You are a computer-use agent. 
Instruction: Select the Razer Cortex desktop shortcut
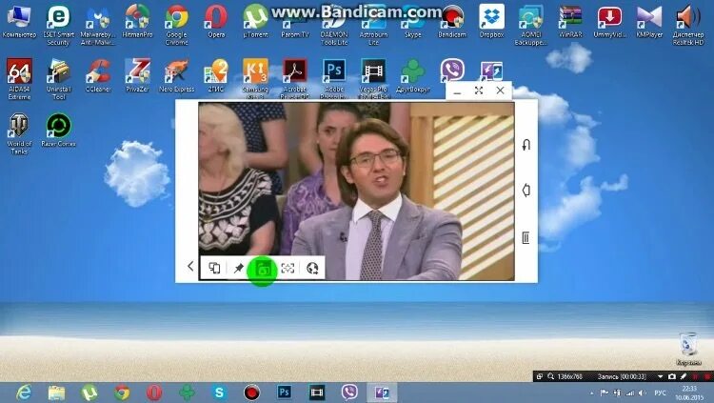(58, 131)
